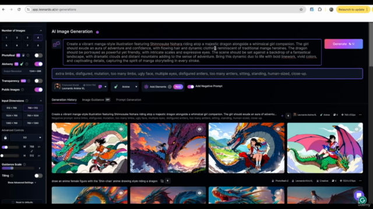
Task: Click the browser forward arrow
Action: 11,9
